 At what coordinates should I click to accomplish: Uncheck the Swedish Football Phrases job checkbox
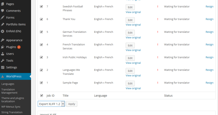click(x=41, y=6)
